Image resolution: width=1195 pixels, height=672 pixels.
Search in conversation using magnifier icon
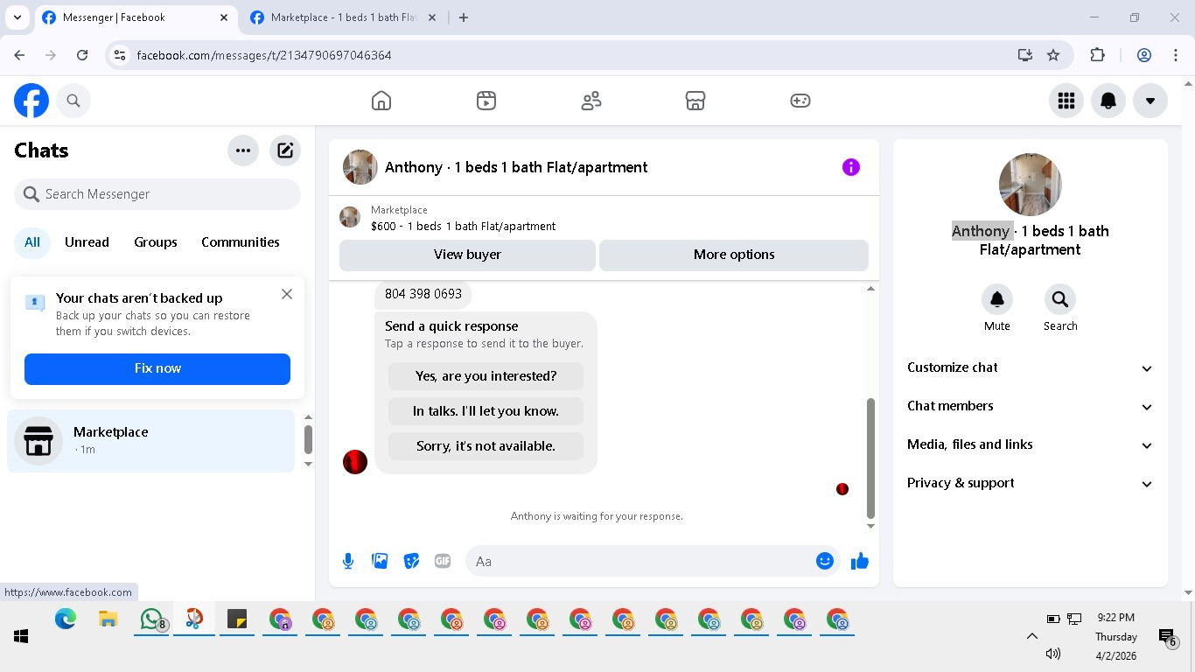[1060, 300]
